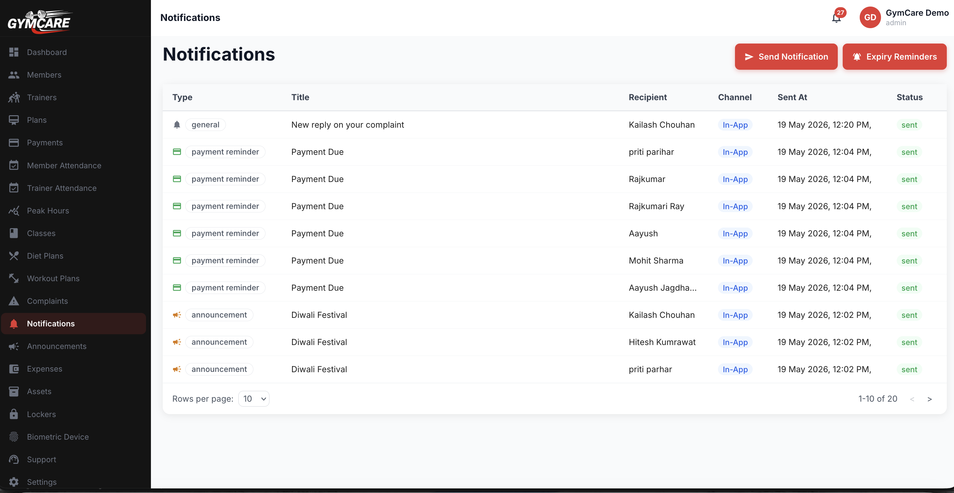Click '19 May 2026, 12:20 PM,' timestamp

824,125
